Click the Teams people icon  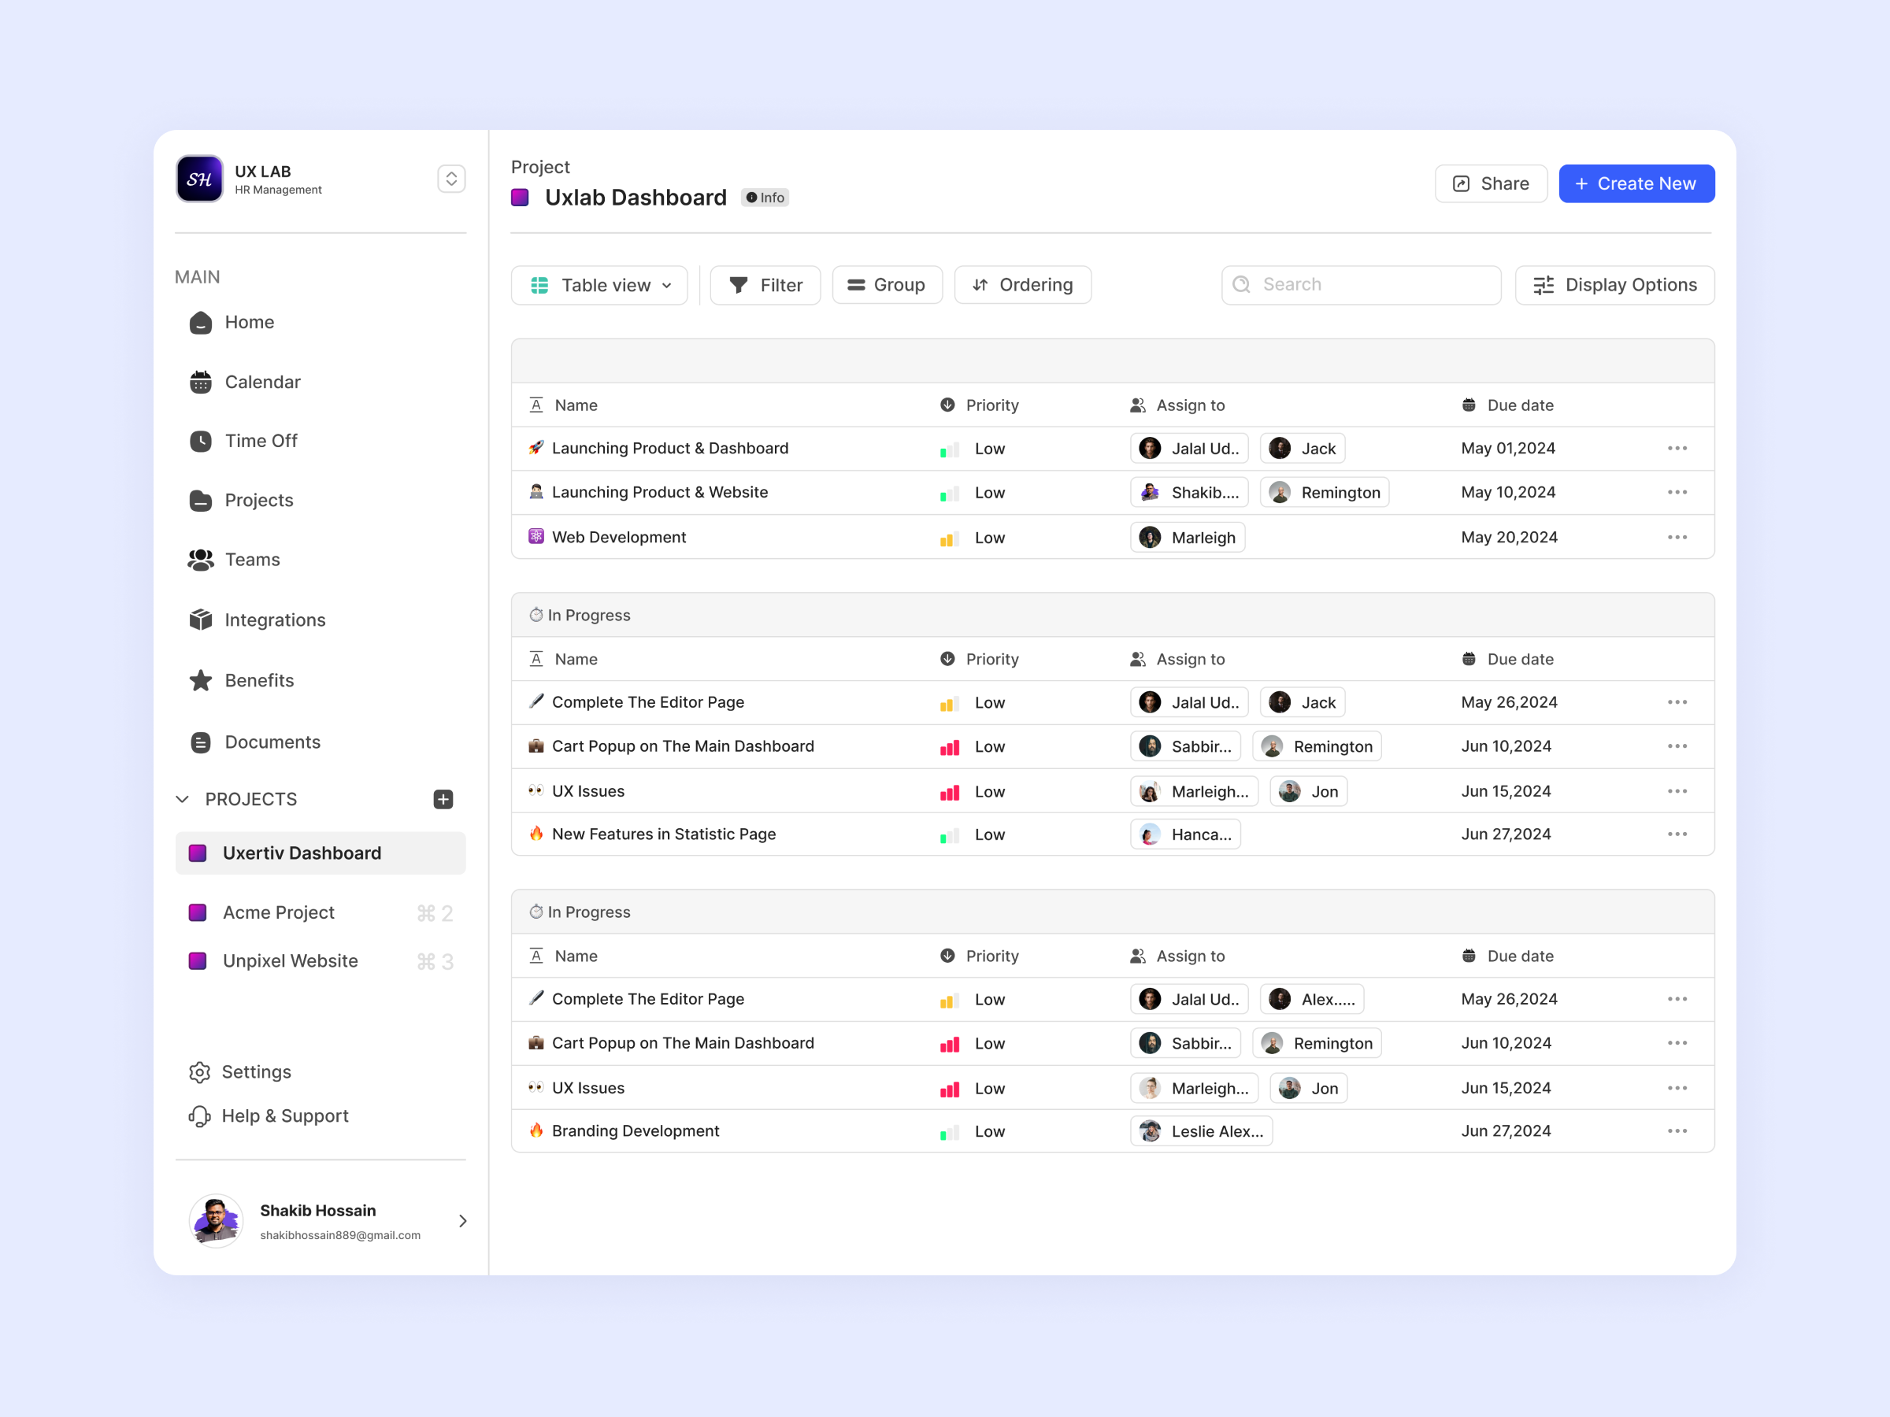pos(200,560)
